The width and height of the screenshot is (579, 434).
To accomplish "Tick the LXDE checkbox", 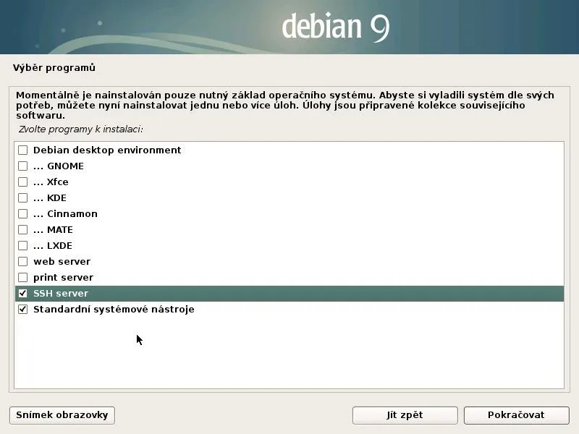I will 23,245.
